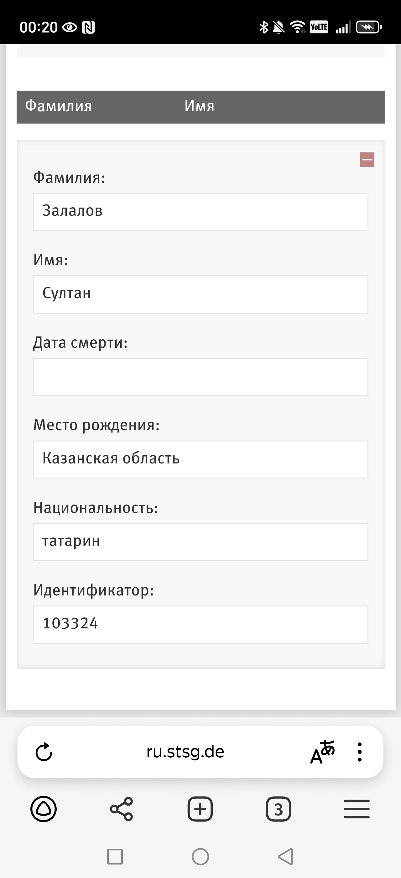The image size is (401, 878).
Task: Sort by the Фамилия column header
Action: (59, 106)
